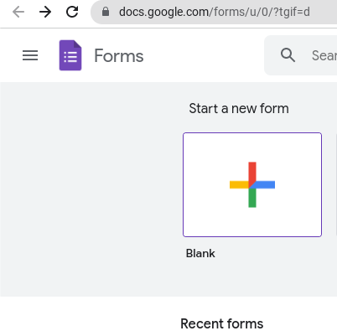This screenshot has height=336, width=337.
Task: Click the multicolored plus icon
Action: pos(252,184)
